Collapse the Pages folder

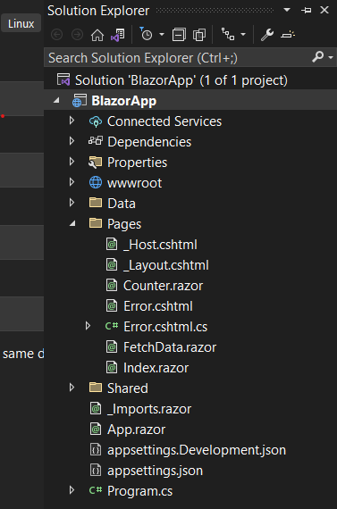pos(72,223)
